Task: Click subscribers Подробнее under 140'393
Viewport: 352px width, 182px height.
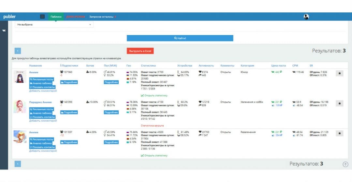Action: (x=69, y=113)
